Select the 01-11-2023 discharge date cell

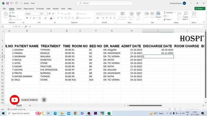click(x=158, y=53)
